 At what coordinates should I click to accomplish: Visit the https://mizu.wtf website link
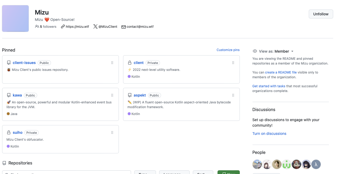(77, 27)
